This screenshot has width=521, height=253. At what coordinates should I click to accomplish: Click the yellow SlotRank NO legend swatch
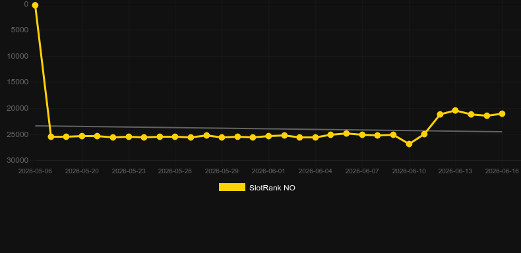pos(232,188)
